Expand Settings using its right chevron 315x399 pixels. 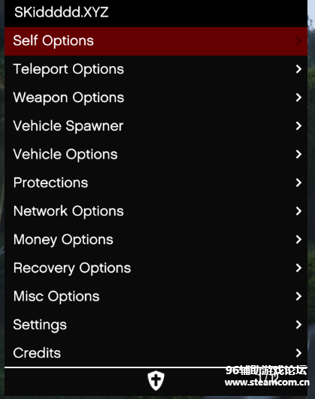coord(298,325)
